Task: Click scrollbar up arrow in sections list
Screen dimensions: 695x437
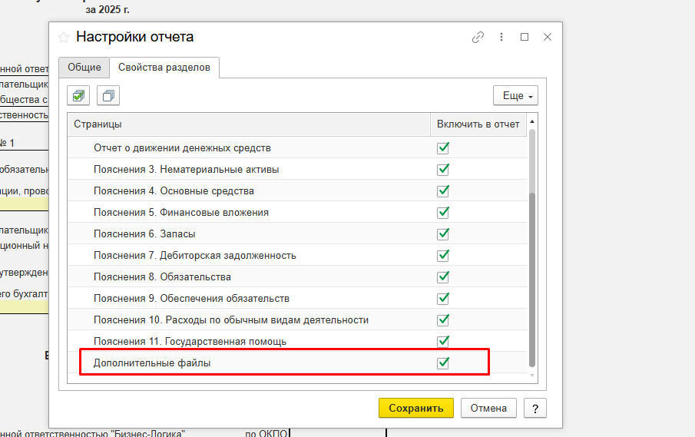Action: [532, 121]
